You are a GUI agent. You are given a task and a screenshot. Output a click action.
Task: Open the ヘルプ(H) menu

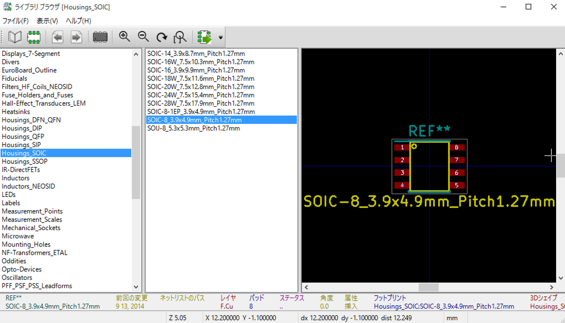pos(79,21)
